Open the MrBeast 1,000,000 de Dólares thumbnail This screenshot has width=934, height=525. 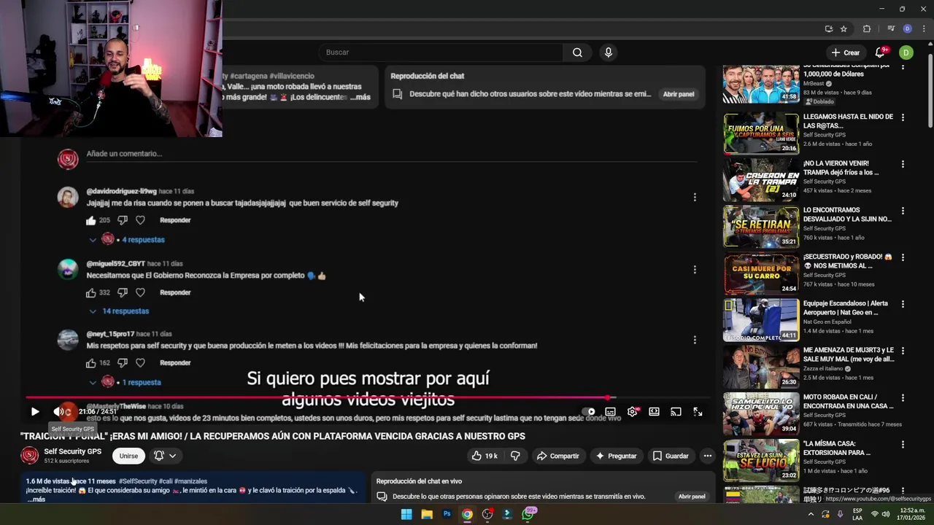[x=761, y=85]
